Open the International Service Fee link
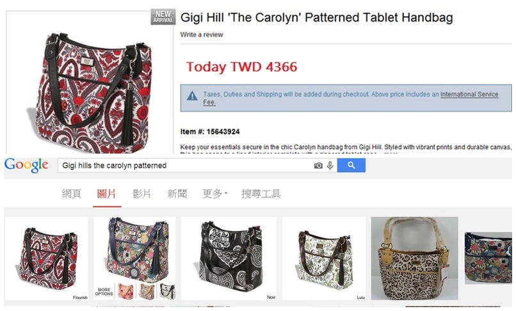Image resolution: width=516 pixels, height=311 pixels. [469, 95]
